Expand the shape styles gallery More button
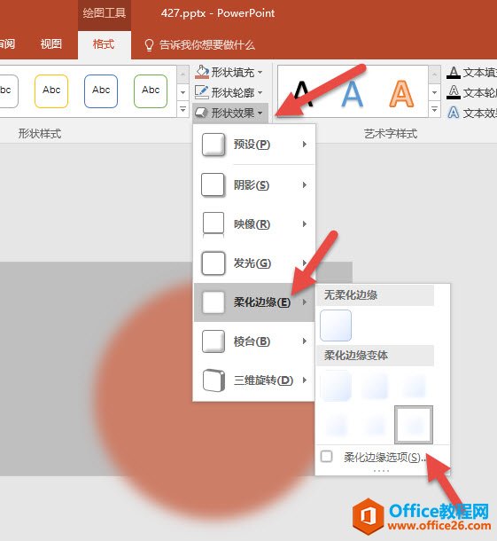The image size is (497, 541). point(183,110)
